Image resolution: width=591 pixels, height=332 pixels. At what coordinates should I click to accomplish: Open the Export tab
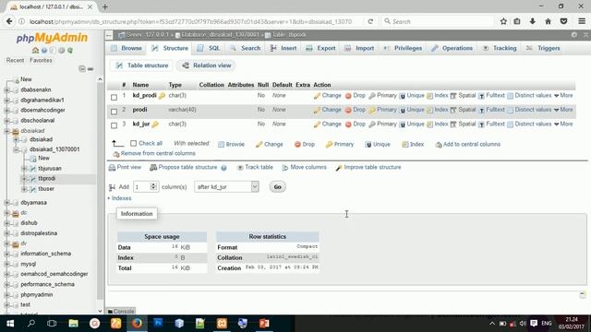tap(320, 48)
